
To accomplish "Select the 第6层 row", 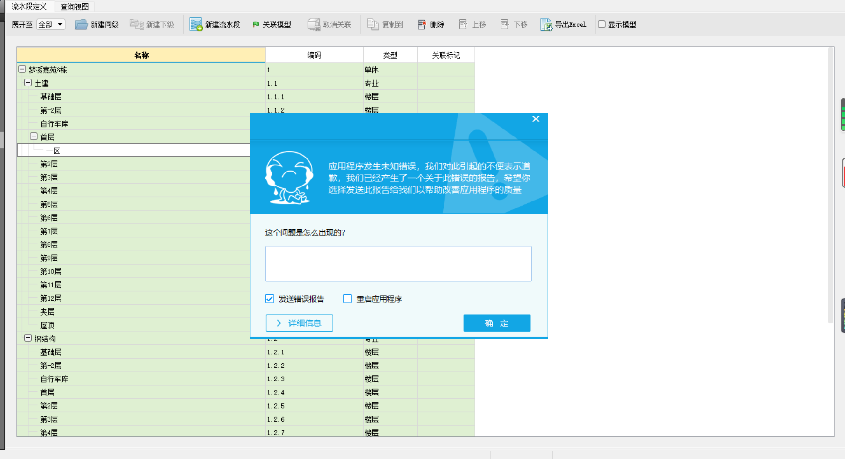I will pos(133,218).
